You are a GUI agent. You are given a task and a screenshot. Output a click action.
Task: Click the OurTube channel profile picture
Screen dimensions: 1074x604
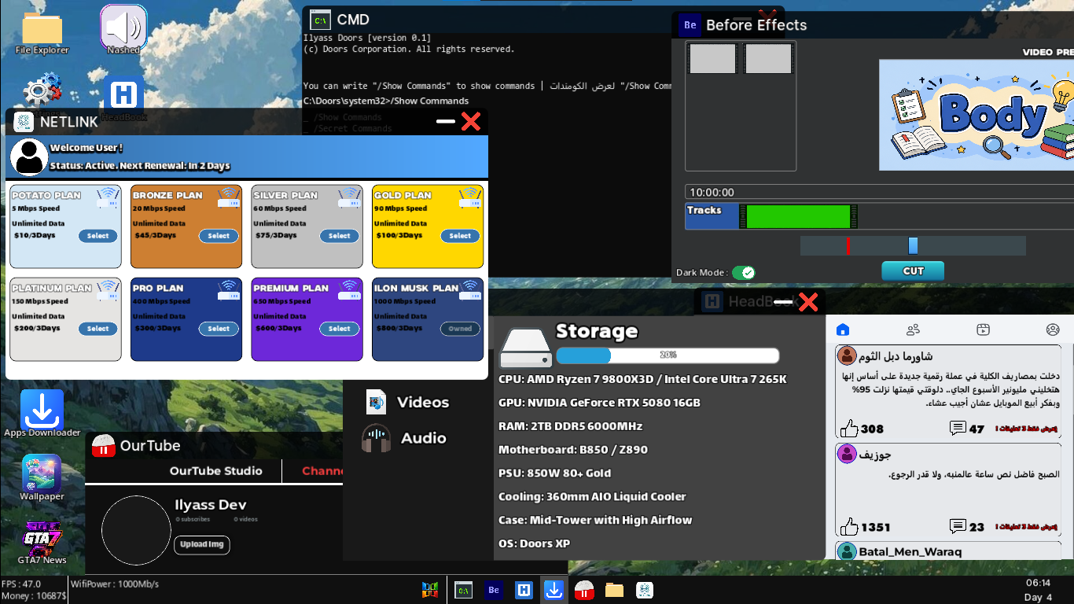[136, 530]
